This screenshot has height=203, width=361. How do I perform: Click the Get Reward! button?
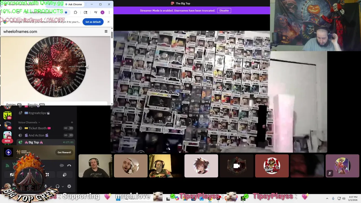point(64,153)
